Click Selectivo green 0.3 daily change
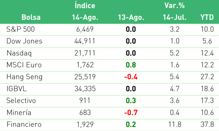 coord(131,101)
